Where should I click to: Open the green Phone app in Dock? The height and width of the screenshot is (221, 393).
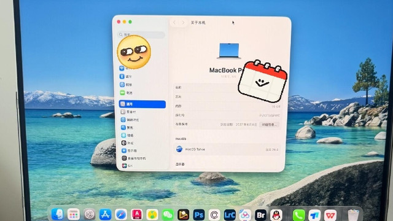tap(299, 215)
